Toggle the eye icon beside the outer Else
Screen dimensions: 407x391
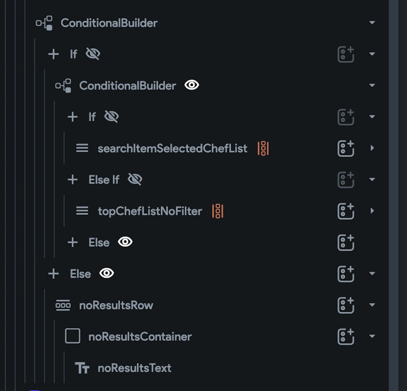tap(107, 273)
